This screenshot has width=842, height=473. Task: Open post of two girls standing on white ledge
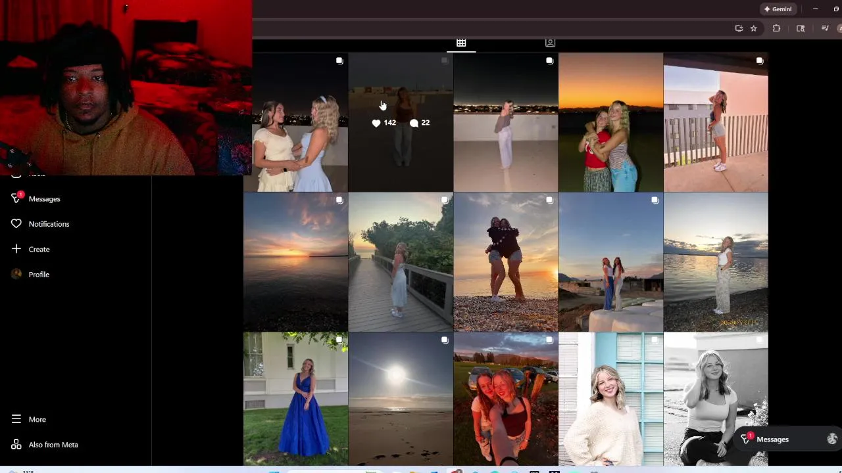pyautogui.click(x=610, y=262)
